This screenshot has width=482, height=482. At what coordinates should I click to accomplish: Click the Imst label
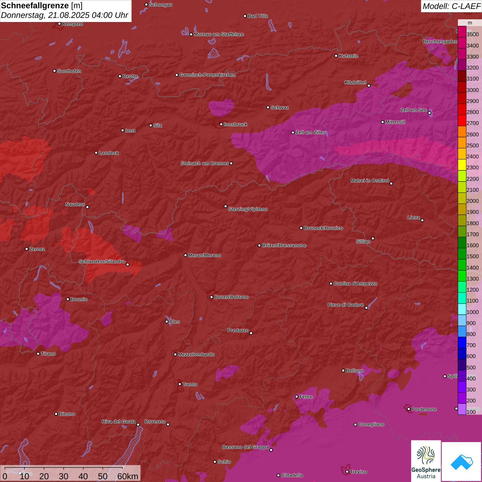(x=130, y=130)
